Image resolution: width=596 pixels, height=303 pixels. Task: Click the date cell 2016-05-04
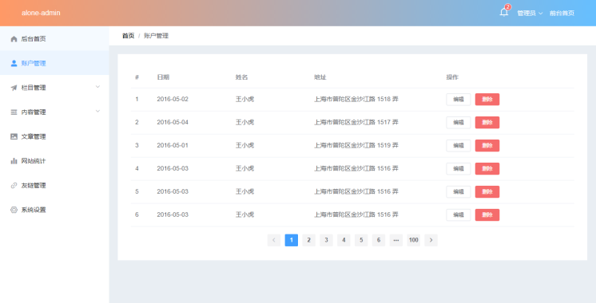pyautogui.click(x=173, y=123)
